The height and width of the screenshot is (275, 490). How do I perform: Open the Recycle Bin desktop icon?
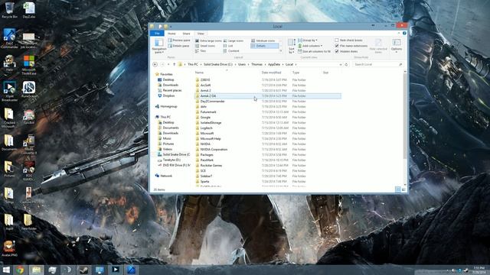point(9,9)
